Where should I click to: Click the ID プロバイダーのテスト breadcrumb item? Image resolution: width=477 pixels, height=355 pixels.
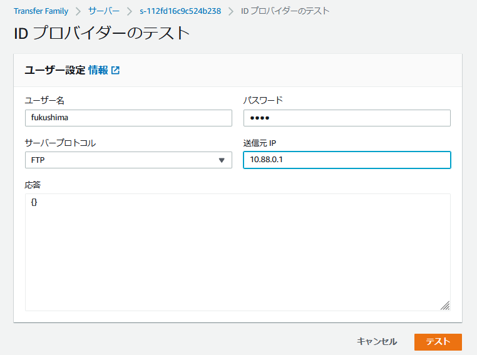click(x=285, y=11)
